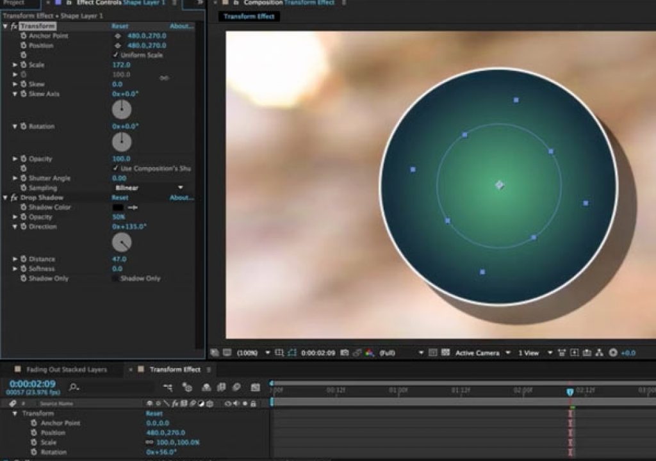Open the composition mini-flowchart icon in timeline

pos(168,387)
